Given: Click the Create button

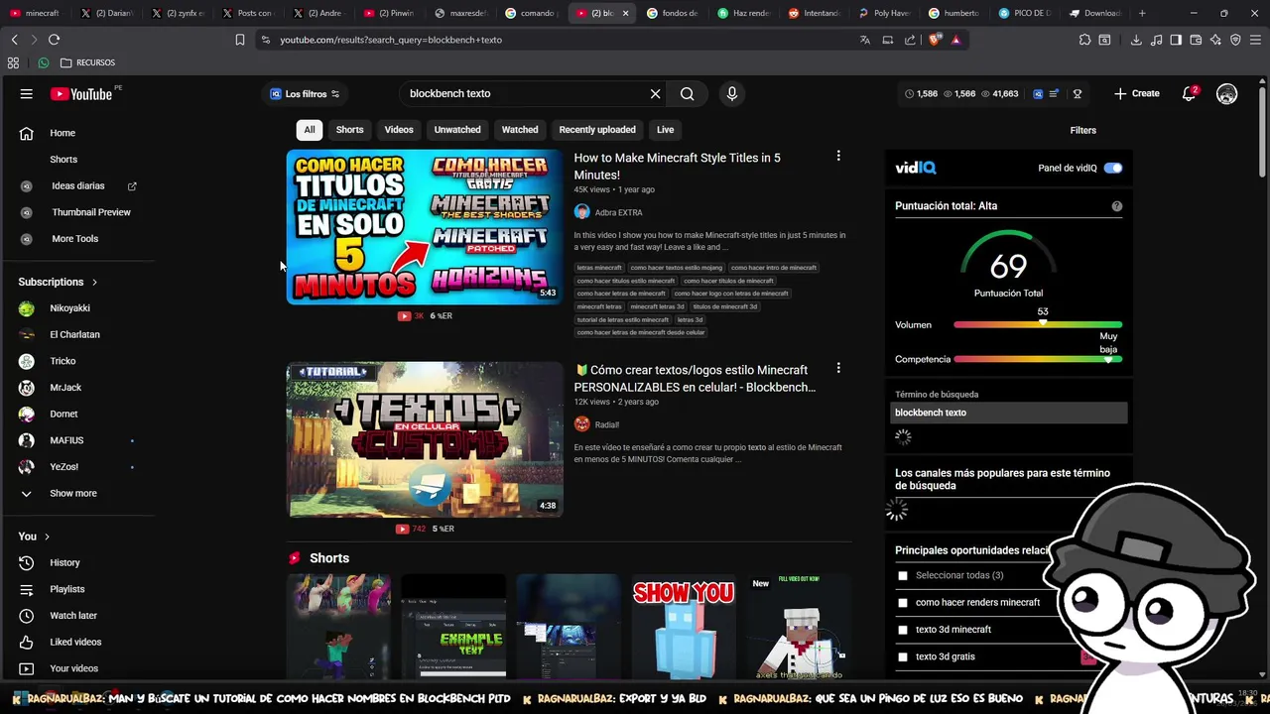Looking at the screenshot, I should [1136, 94].
